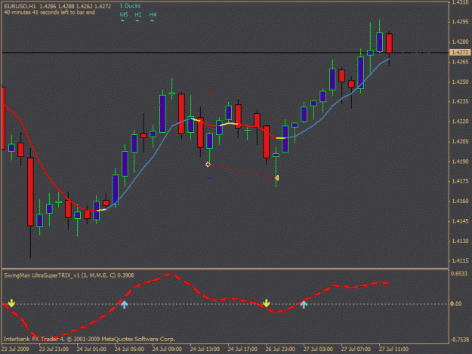Click the 1.4310 price axis label
Viewport: 472px width, 354px height.
tap(460, 2)
